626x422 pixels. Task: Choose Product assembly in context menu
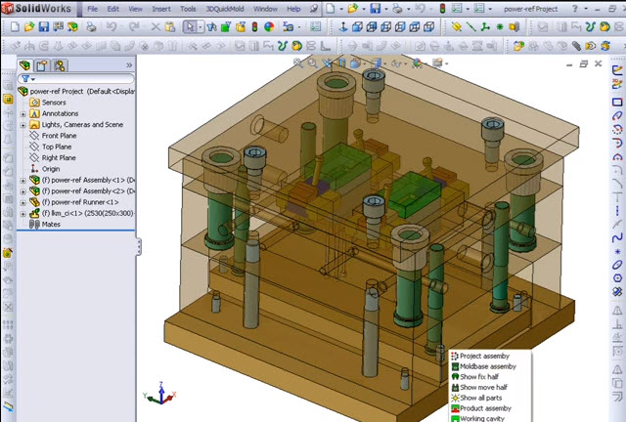[481, 408]
